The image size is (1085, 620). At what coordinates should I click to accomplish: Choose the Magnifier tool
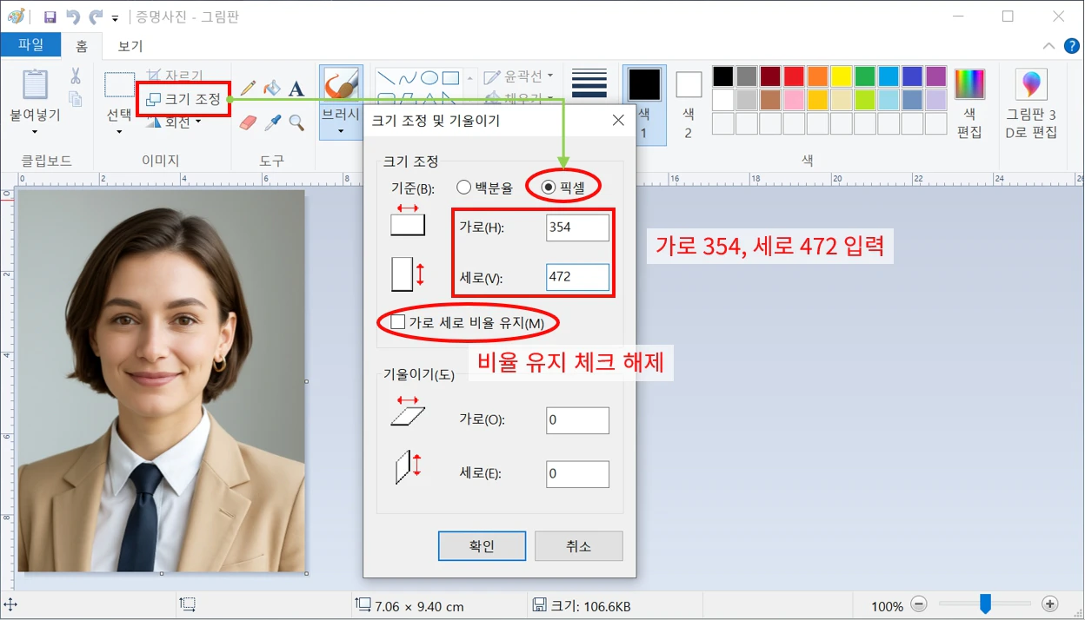tap(296, 122)
